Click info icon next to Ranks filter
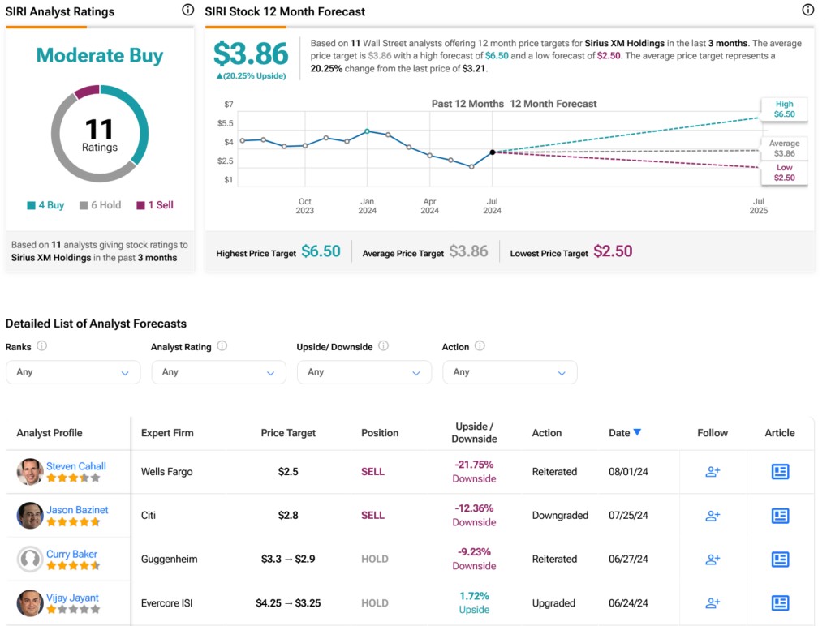The height and width of the screenshot is (626, 831). [42, 346]
